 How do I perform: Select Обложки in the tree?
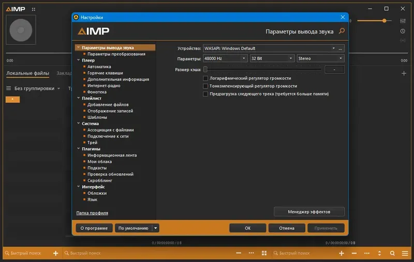pos(97,193)
